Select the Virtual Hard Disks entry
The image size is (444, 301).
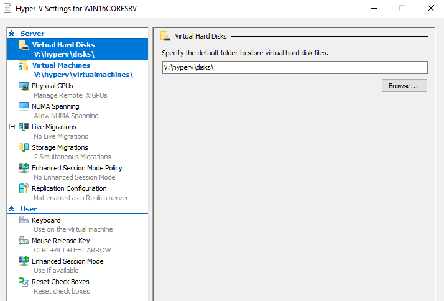point(78,49)
